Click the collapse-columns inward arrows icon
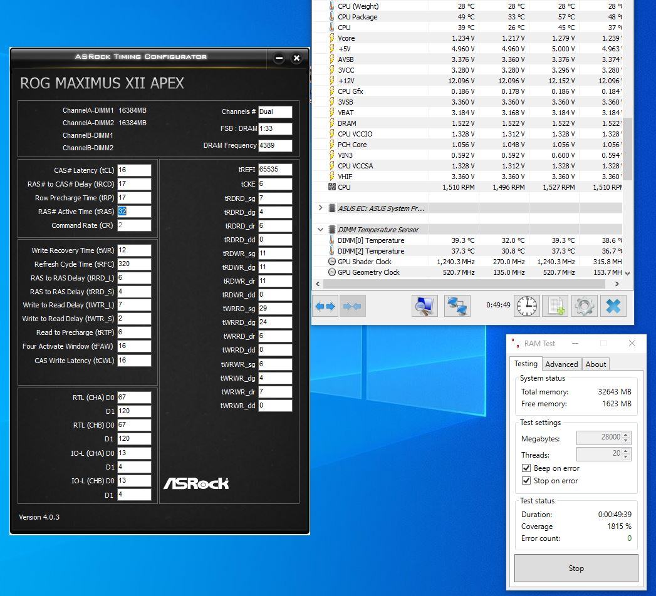 [x=352, y=306]
